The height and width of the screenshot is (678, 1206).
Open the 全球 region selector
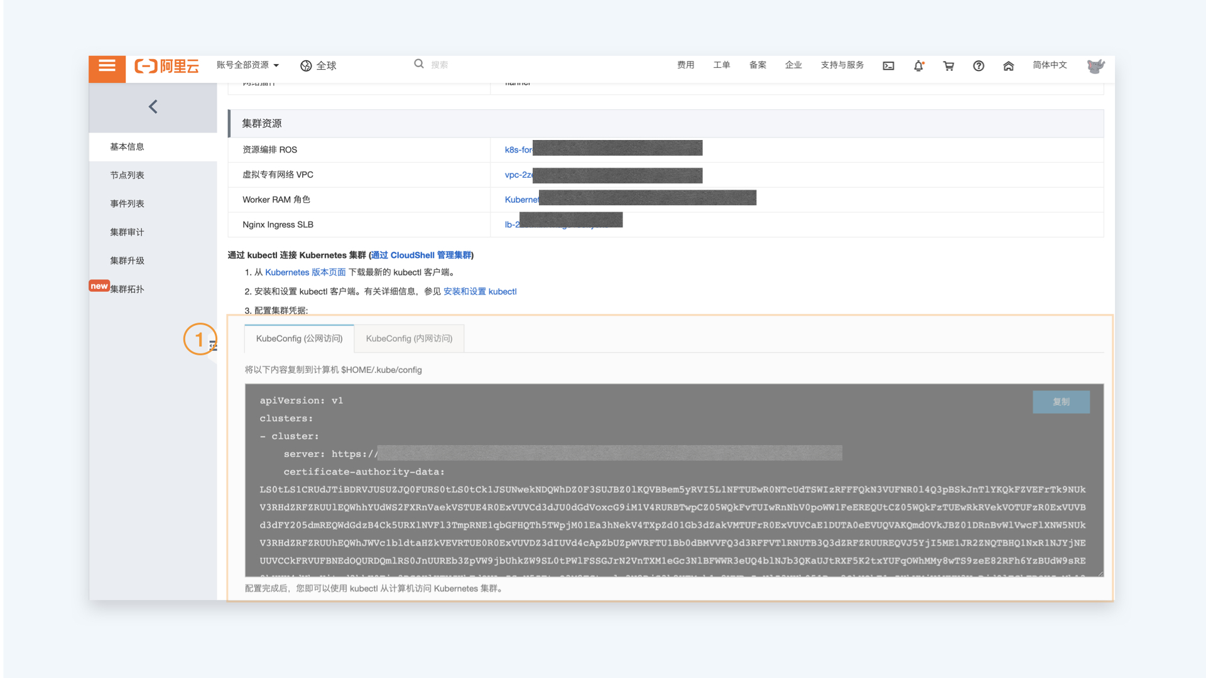[x=318, y=66]
